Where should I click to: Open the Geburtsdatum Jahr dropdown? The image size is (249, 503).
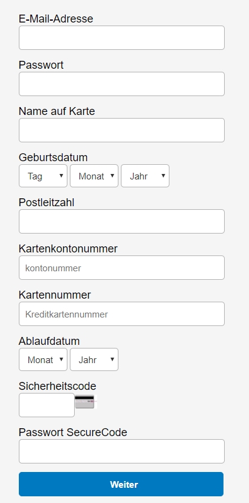coord(145,176)
